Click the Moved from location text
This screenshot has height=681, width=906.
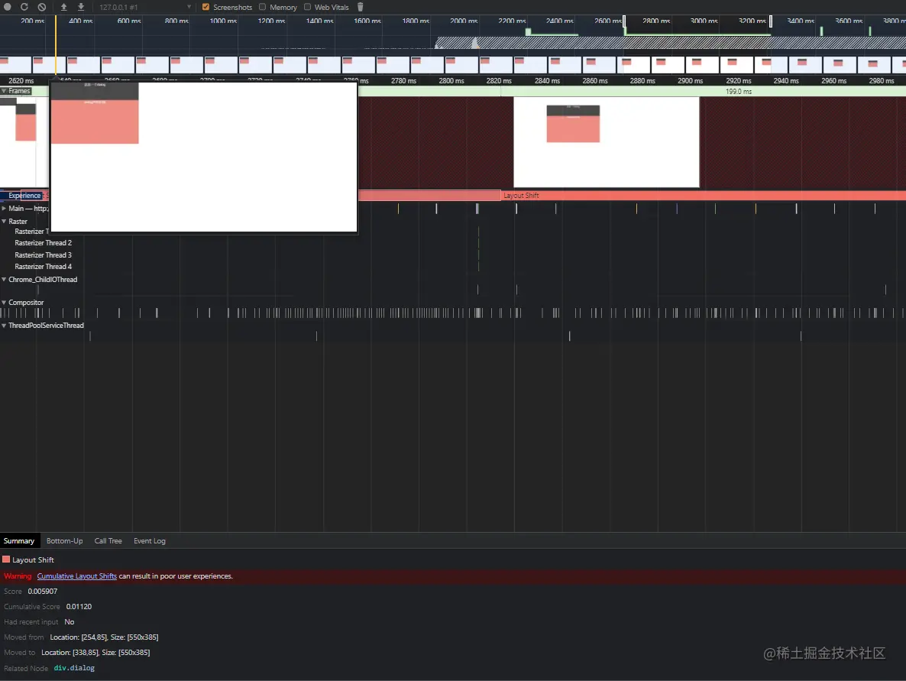(104, 637)
